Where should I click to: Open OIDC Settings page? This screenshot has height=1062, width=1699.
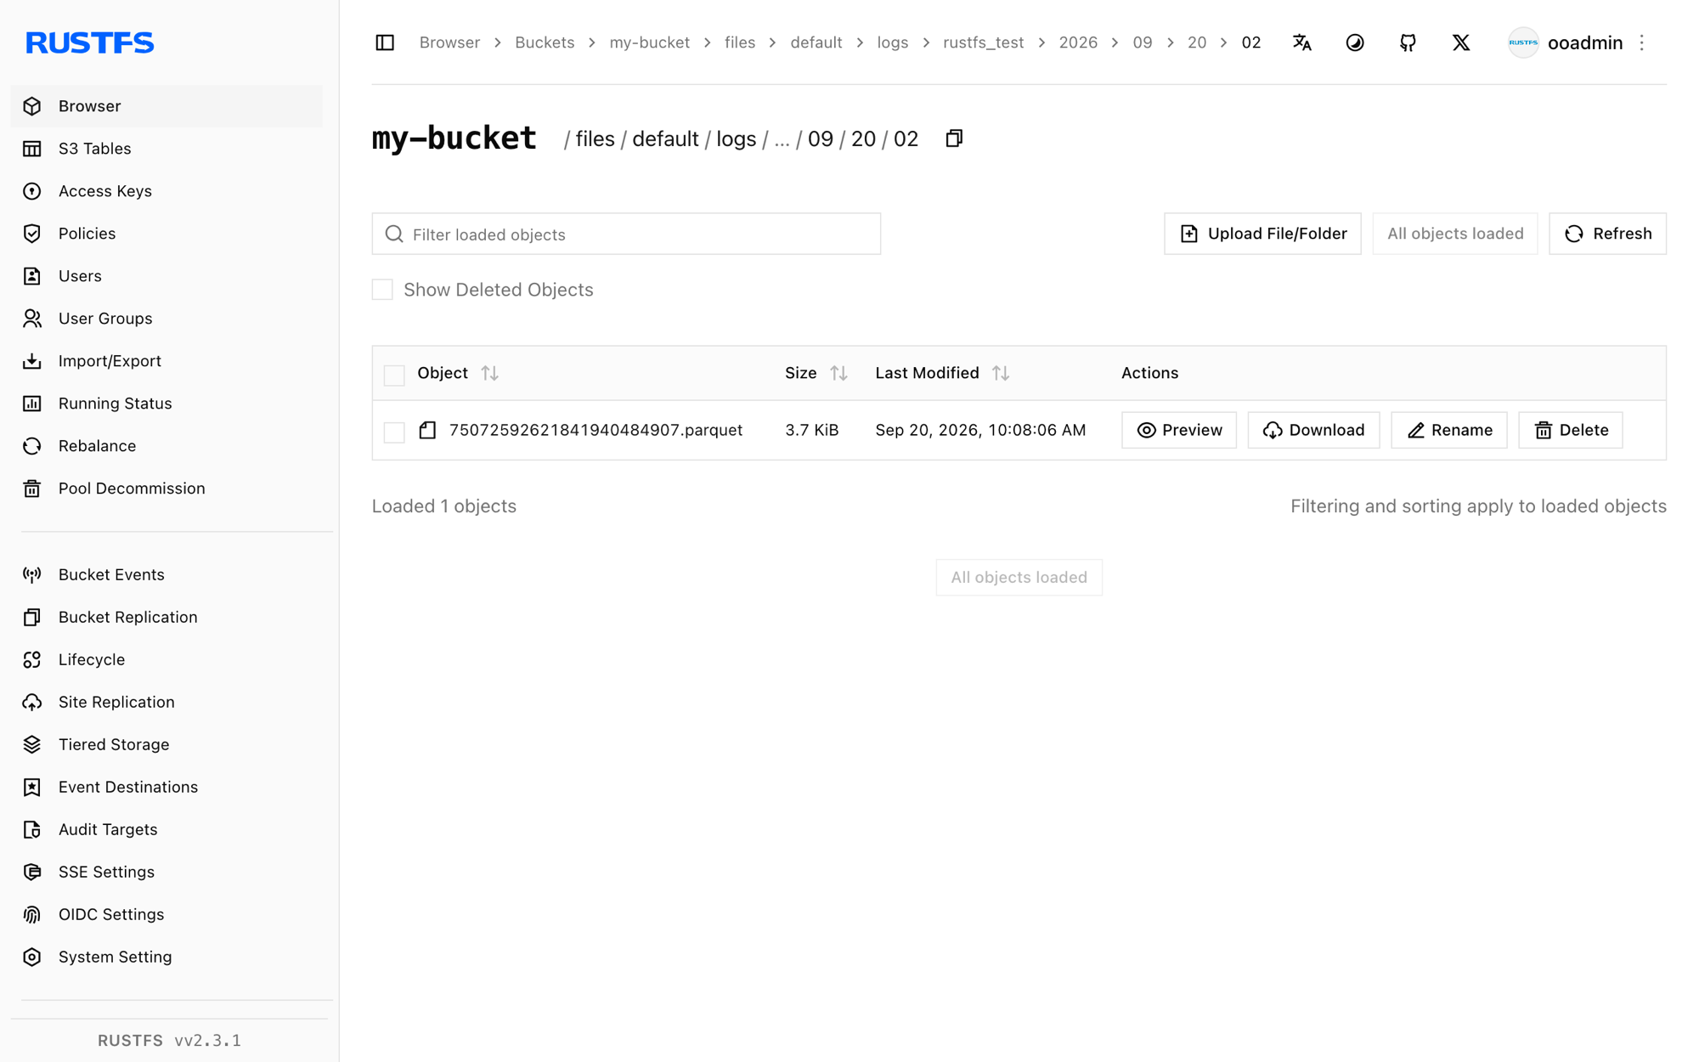coord(167,914)
